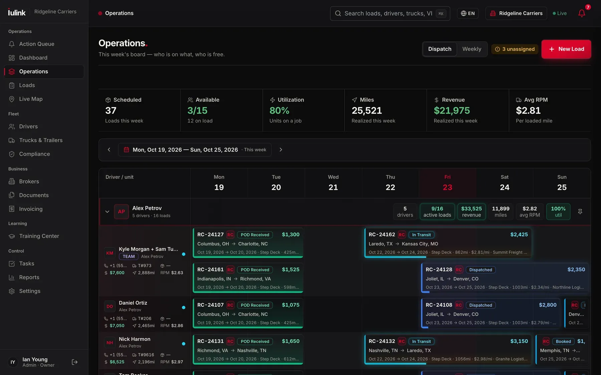Open Settings gear in sidebar

pos(44,291)
